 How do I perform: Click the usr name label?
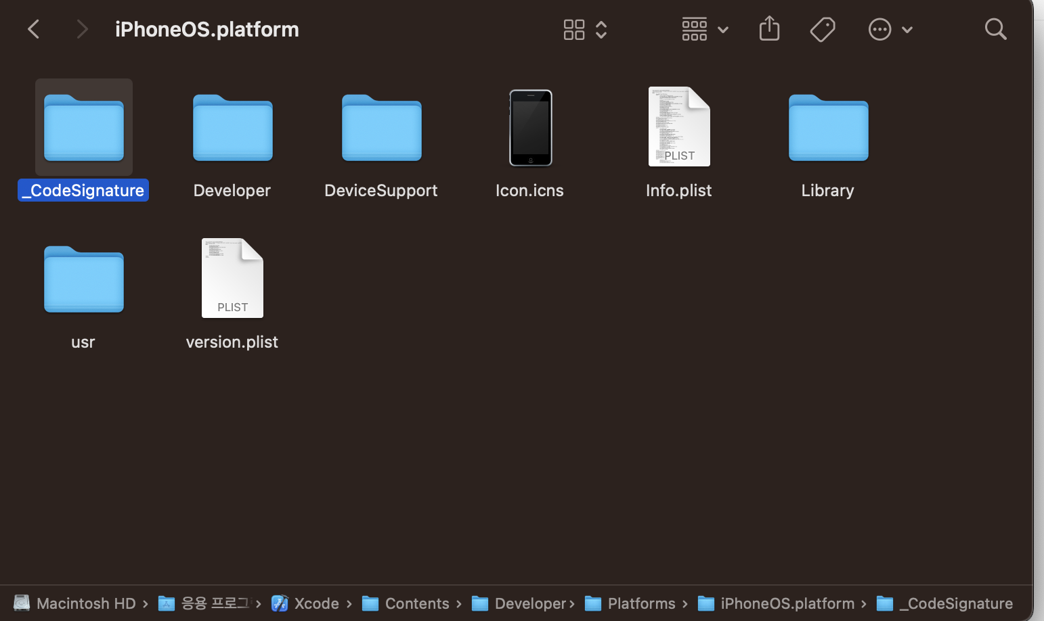point(83,342)
